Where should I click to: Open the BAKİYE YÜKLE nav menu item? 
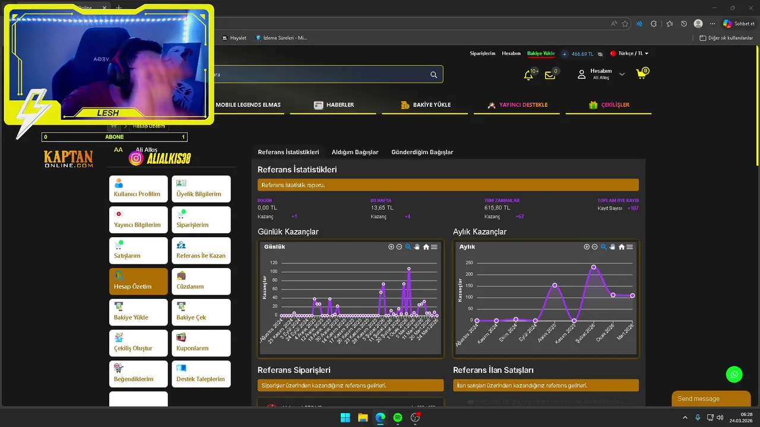[425, 105]
